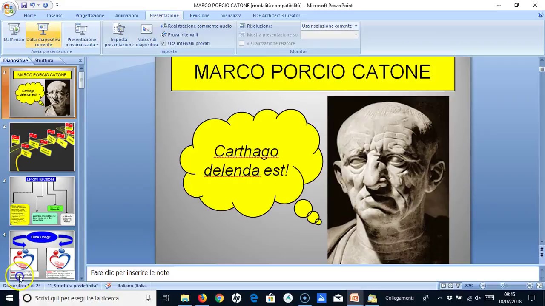Select slide 1 thumbnail
Image resolution: width=545 pixels, height=306 pixels.
(x=42, y=93)
